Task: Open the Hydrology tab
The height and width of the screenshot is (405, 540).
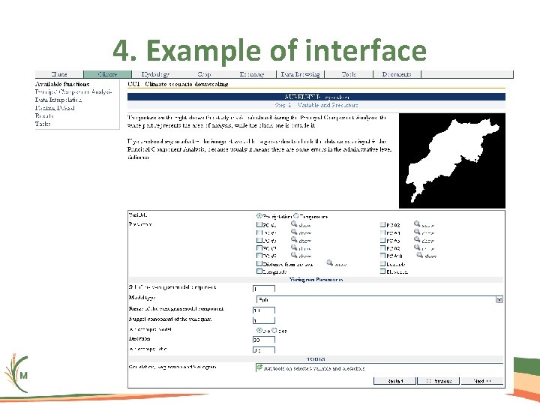Action: [156, 74]
